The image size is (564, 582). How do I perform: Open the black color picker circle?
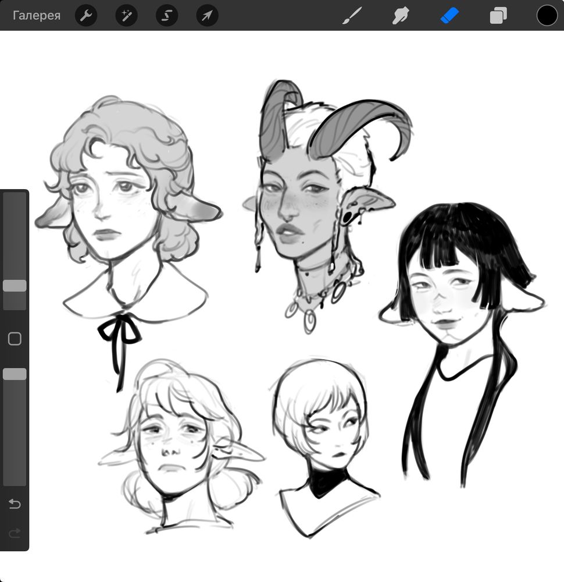click(547, 16)
